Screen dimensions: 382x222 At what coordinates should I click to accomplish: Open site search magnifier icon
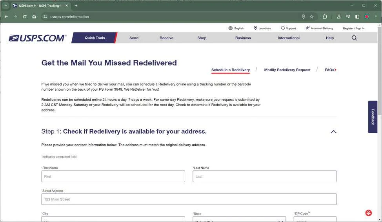(354, 38)
